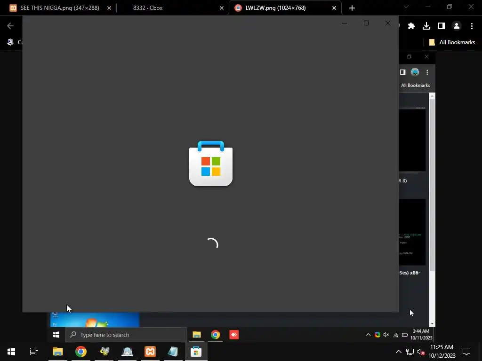Minimize the Microsoft Store window

click(x=345, y=24)
